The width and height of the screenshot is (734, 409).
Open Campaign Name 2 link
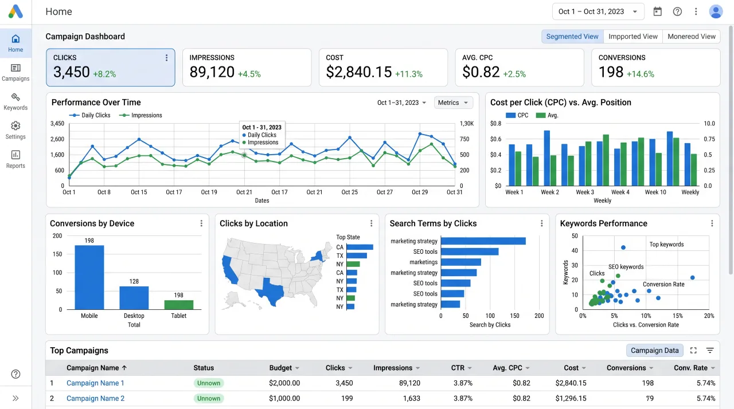95,398
